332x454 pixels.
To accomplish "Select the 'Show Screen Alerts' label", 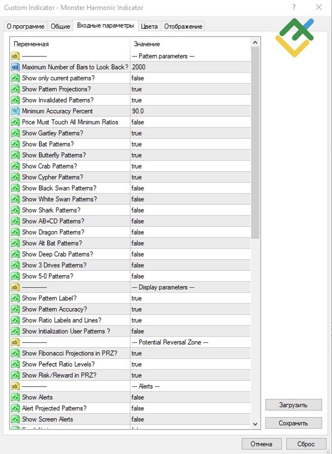I will (48, 419).
